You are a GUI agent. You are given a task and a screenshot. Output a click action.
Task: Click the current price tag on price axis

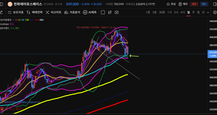212,54
